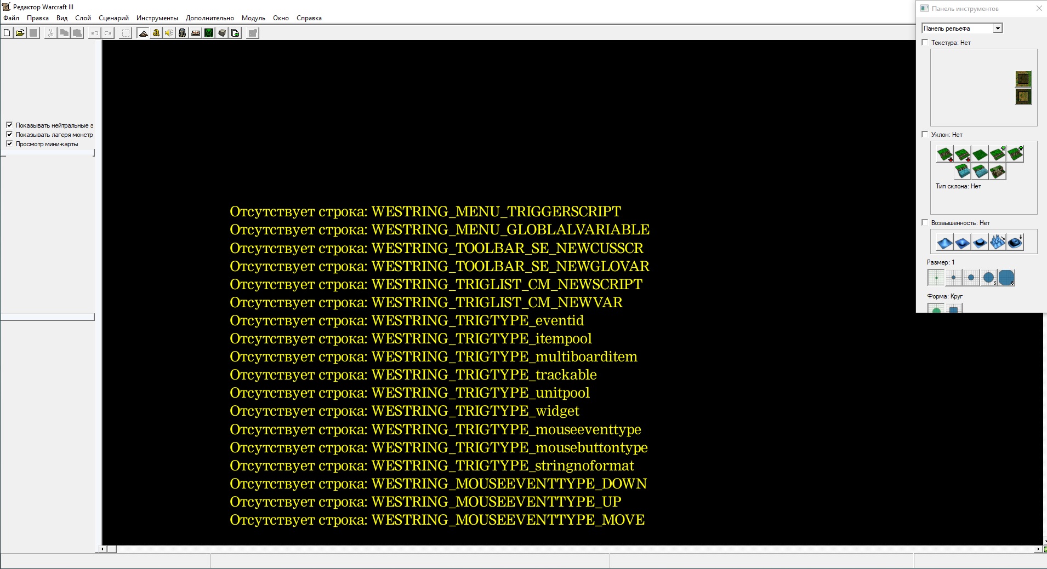Click the horizontal scrollbar left arrow
This screenshot has width=1047, height=569.
coord(103,549)
